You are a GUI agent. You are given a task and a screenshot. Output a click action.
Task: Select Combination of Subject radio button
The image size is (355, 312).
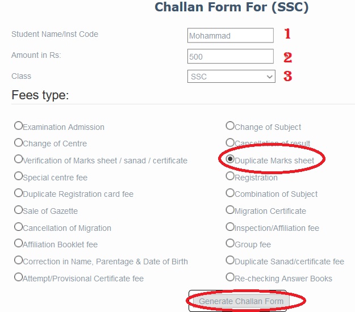click(230, 193)
